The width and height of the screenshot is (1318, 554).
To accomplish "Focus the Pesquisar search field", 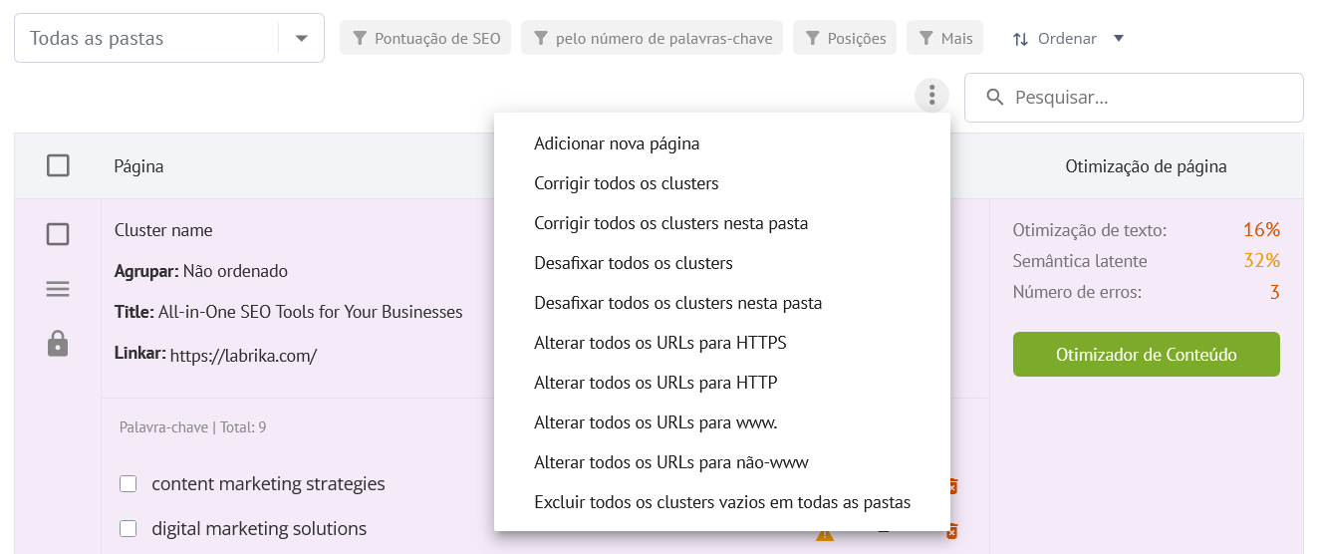I will click(x=1134, y=98).
